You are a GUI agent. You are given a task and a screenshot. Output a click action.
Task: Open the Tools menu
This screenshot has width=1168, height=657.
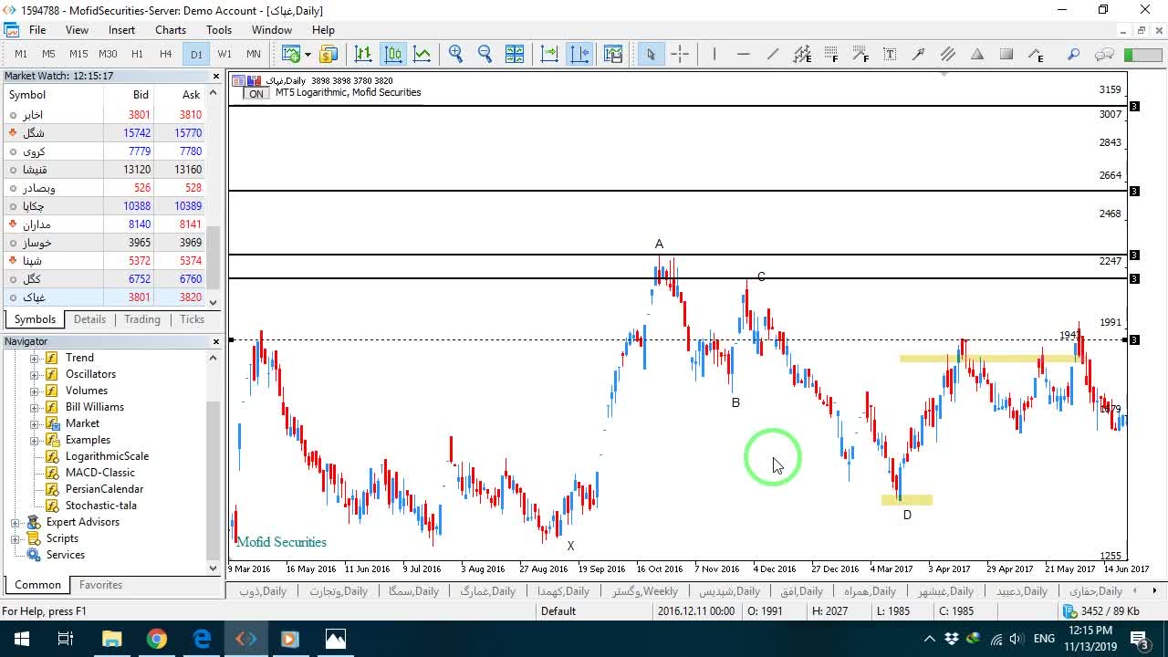click(219, 30)
